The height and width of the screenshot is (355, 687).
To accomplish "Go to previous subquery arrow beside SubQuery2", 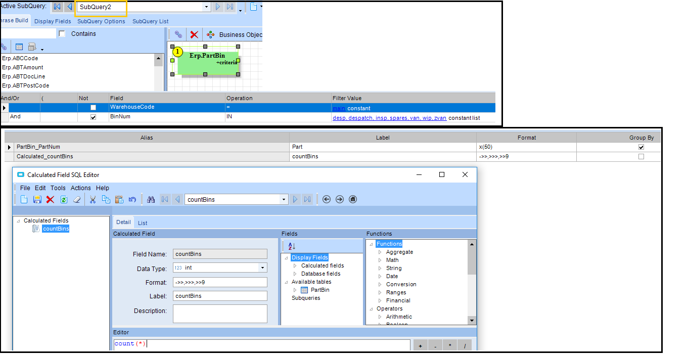I will coord(69,7).
